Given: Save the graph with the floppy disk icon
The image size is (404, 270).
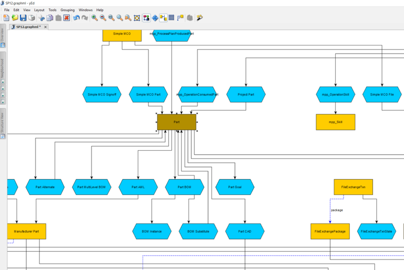Looking at the screenshot, I should pyautogui.click(x=23, y=18).
